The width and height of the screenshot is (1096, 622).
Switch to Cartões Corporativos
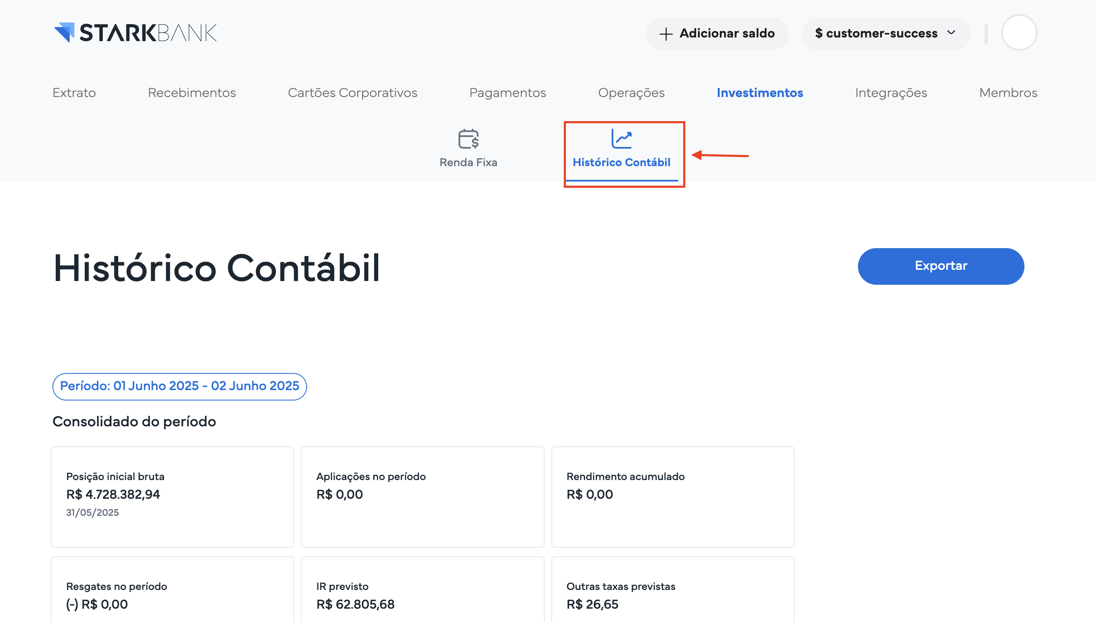352,93
